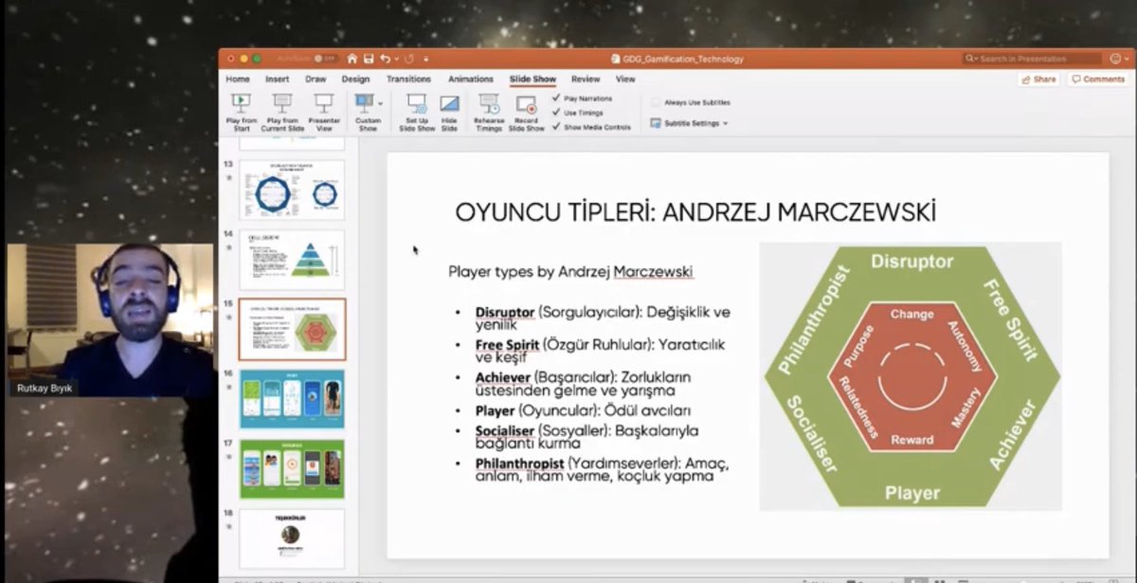This screenshot has height=583, width=1137.
Task: Click the PowerPoint file icon beside GDG_Gamification_Technology
Action: [x=615, y=59]
